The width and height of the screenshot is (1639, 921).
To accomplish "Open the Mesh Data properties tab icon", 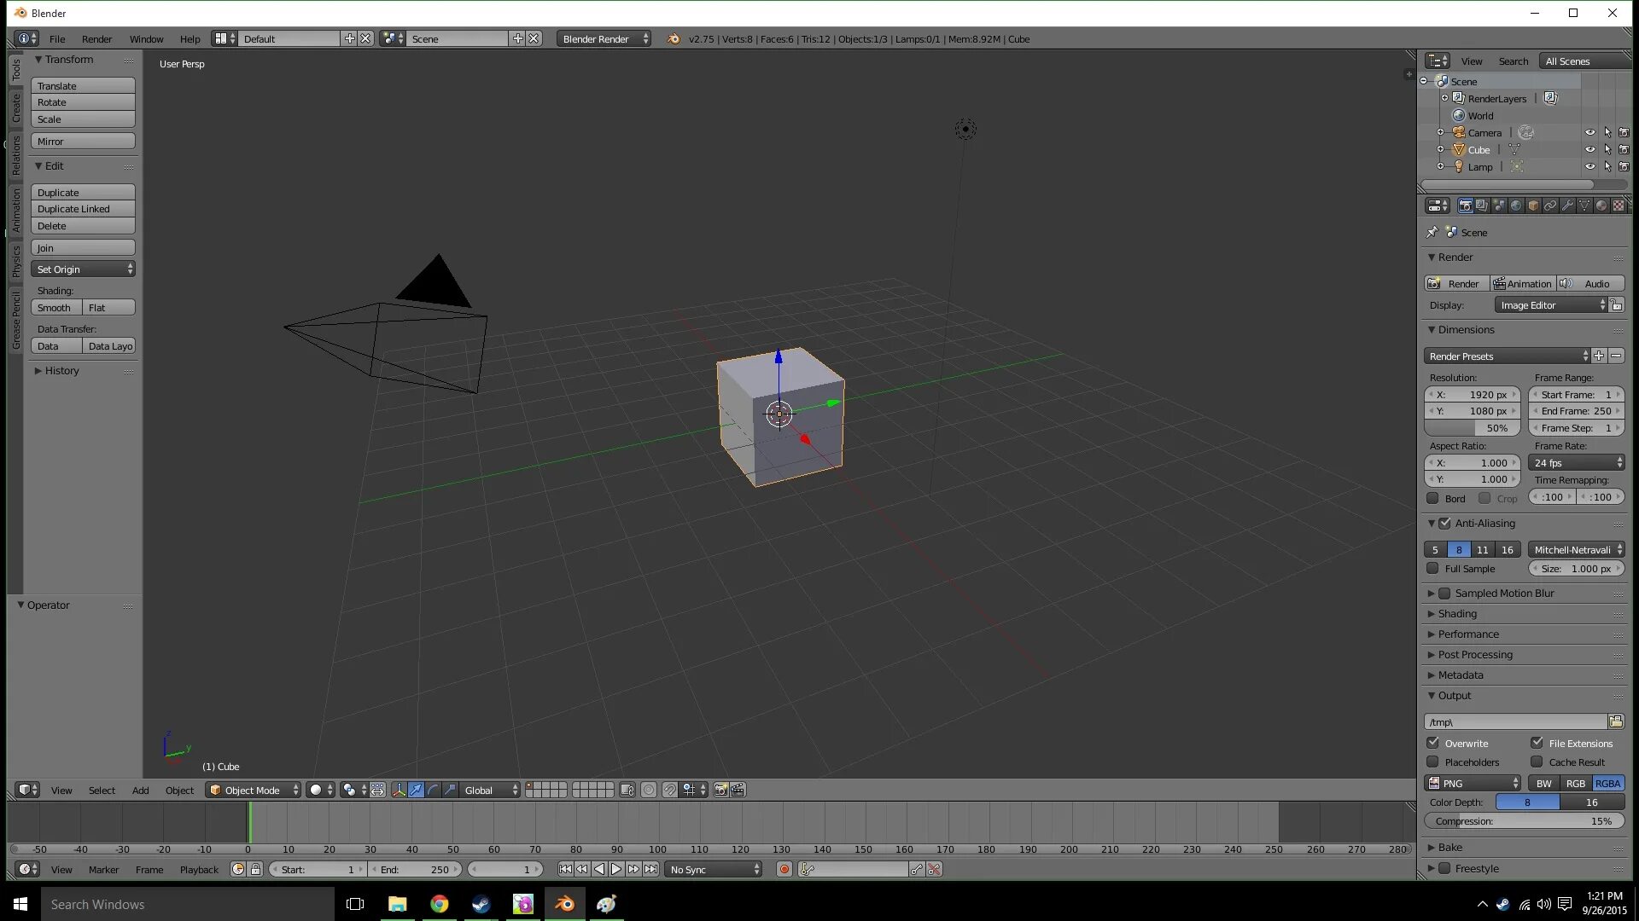I will (x=1584, y=206).
